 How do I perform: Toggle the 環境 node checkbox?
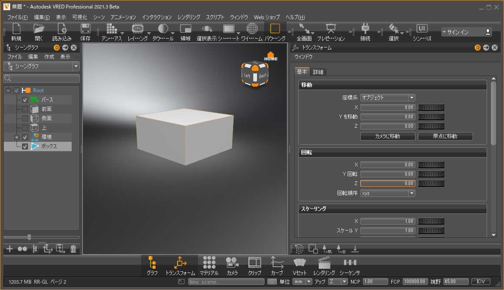pos(25,137)
